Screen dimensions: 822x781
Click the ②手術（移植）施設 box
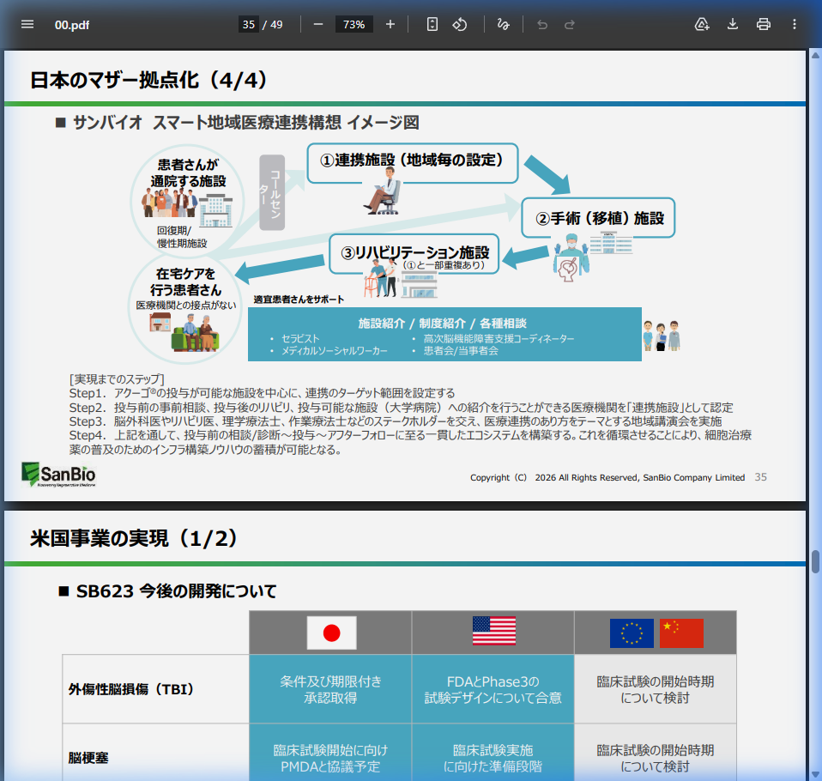coord(598,218)
